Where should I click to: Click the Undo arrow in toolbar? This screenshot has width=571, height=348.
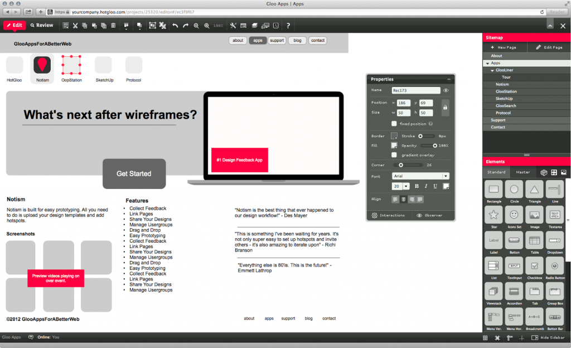(174, 25)
